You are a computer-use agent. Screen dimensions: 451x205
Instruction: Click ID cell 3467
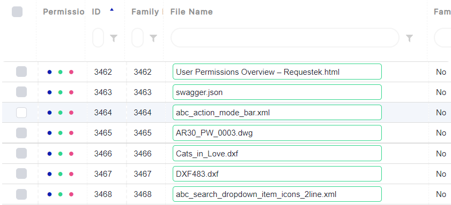tap(103, 174)
